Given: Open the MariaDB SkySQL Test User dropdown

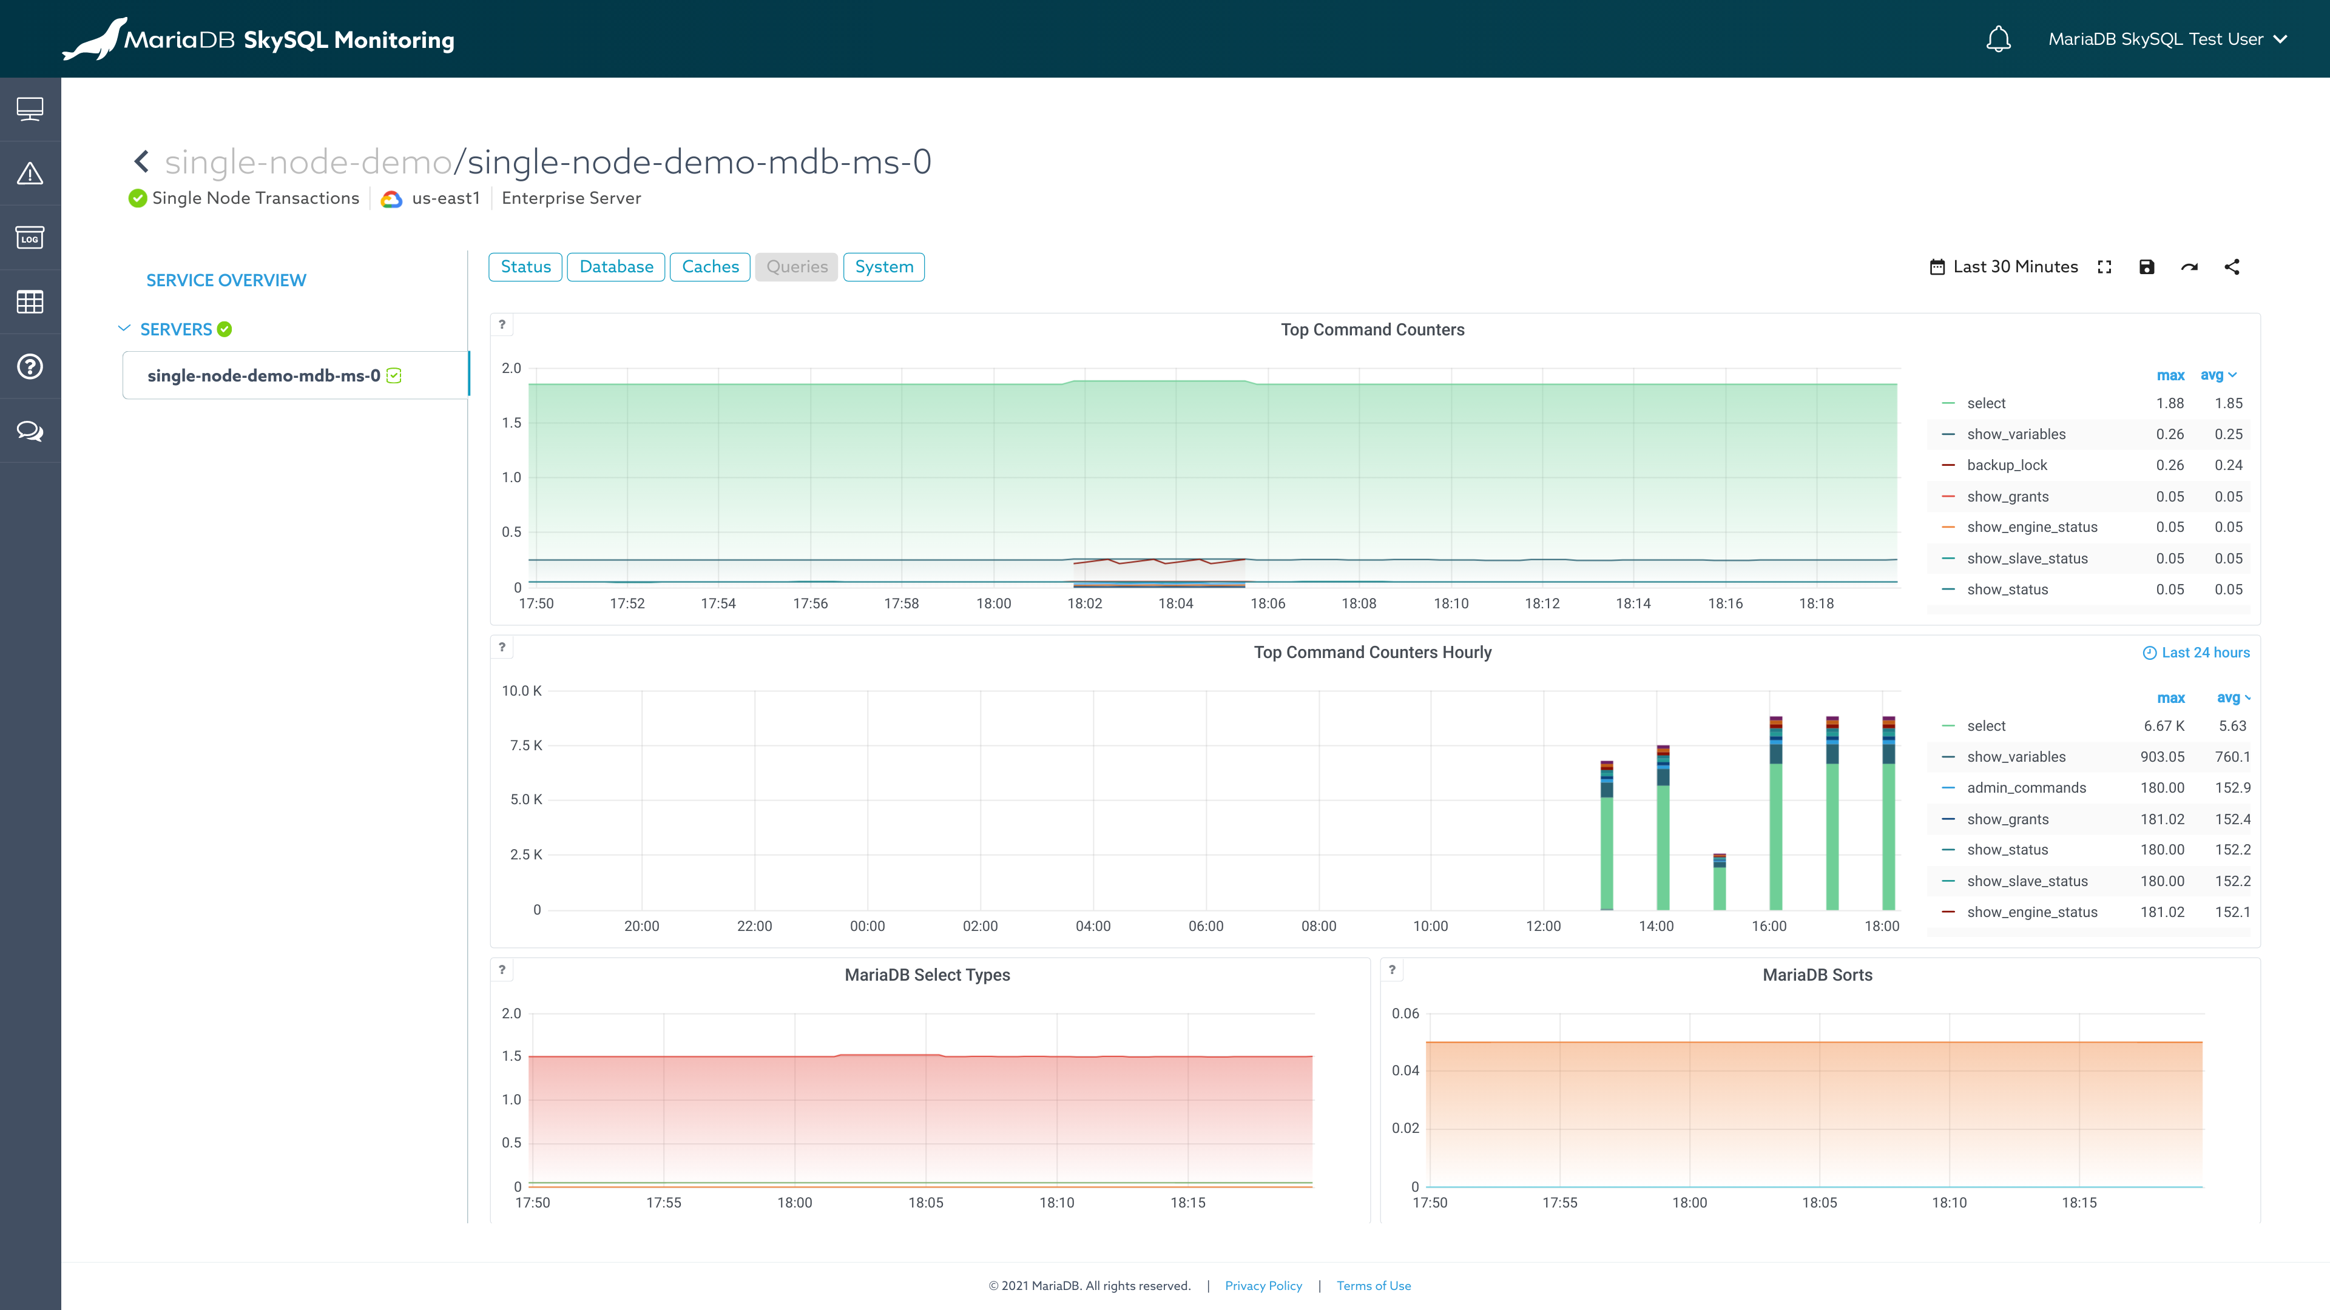Looking at the screenshot, I should tap(2168, 39).
